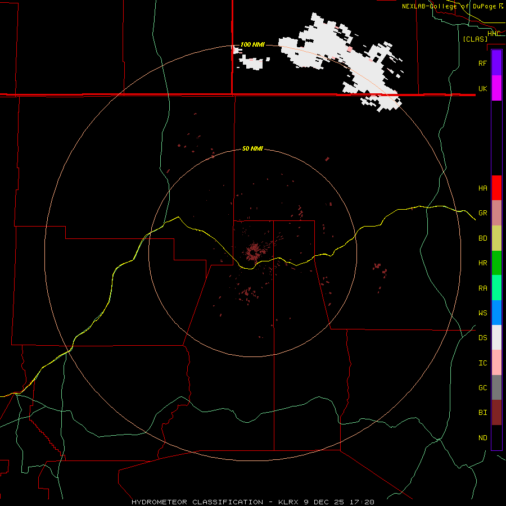Click the UK legend label
The height and width of the screenshot is (506, 506).
482,88
